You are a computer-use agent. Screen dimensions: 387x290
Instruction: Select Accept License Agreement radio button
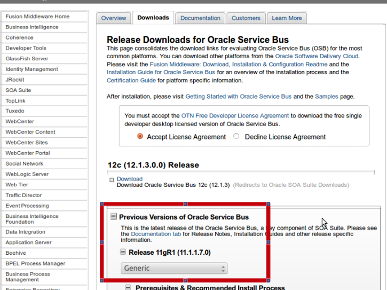click(x=140, y=136)
